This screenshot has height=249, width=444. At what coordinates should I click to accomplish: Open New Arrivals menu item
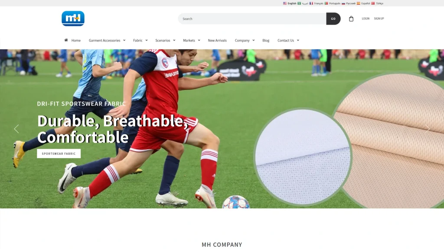click(x=217, y=40)
